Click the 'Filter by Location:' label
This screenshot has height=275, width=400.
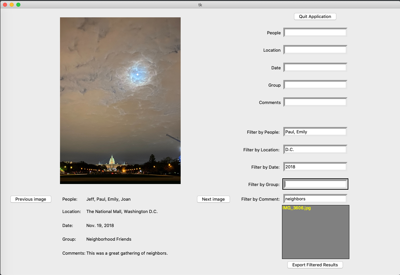click(x=261, y=150)
